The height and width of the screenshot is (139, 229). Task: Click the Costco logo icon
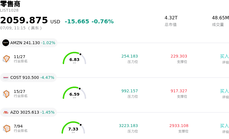[6, 77]
